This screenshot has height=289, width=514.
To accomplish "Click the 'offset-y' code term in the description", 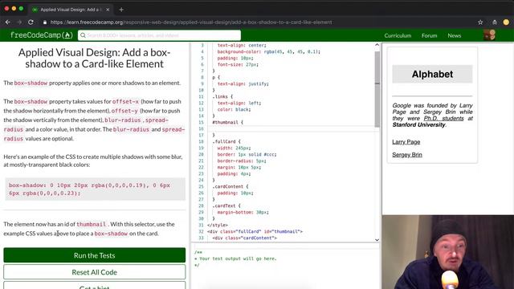I will click(x=124, y=111).
